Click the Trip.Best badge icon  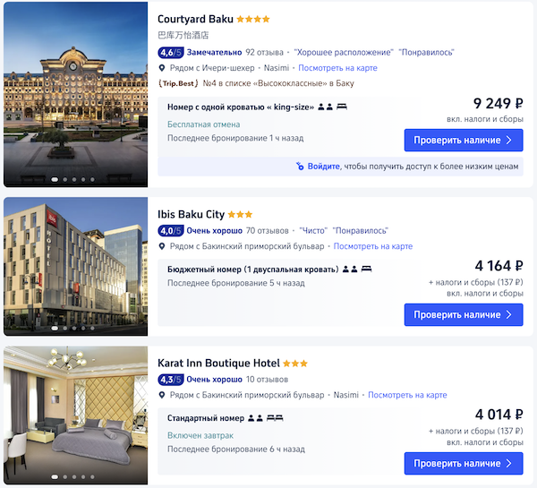tap(178, 83)
